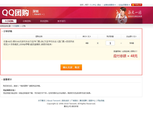
Task: Open the About Tencent footer link
Action: [54, 100]
